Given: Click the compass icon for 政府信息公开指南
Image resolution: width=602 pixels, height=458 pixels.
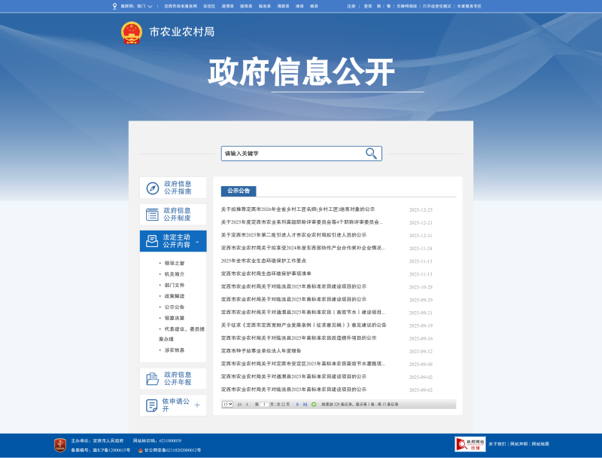Looking at the screenshot, I should (x=152, y=188).
